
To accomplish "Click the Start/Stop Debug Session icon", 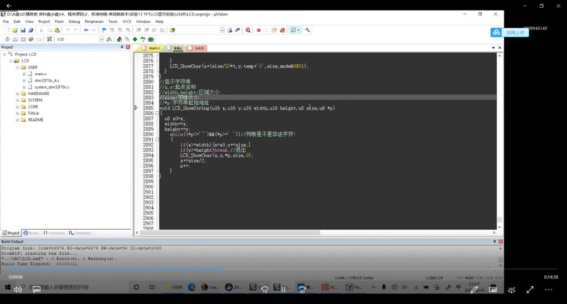I will click(x=248, y=30).
